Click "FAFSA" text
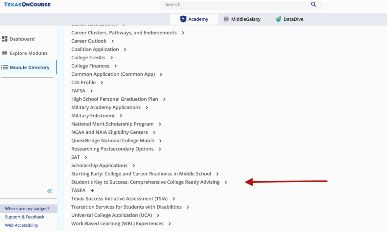This screenshot has height=232, width=388. (78, 91)
